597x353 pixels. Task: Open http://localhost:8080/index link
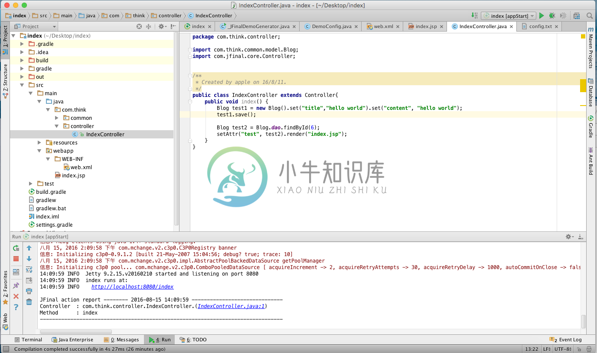[132, 287]
